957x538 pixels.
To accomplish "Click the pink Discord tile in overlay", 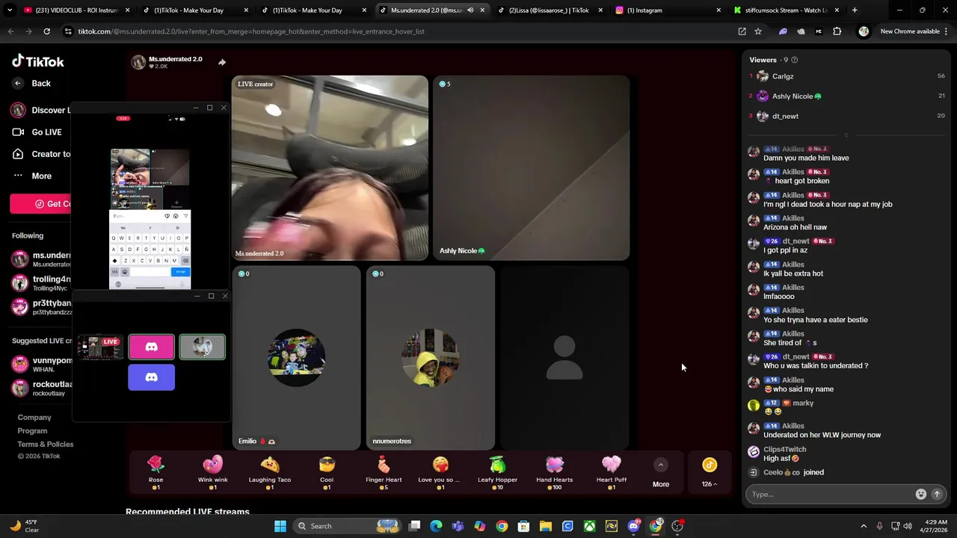I will 151,347.
